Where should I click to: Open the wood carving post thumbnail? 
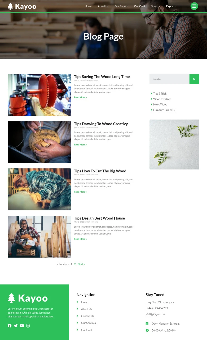click(39, 142)
